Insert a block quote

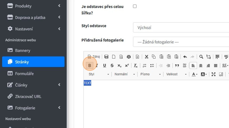[177, 66]
